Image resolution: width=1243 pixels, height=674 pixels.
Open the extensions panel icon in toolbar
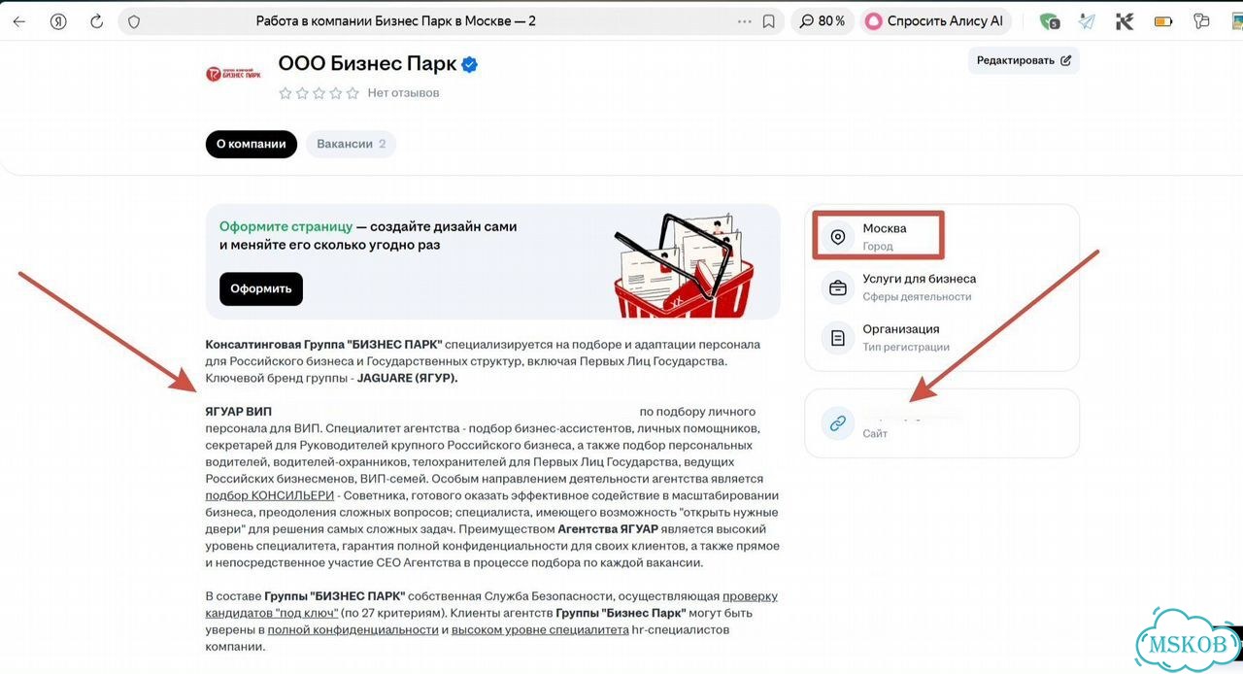tap(1202, 21)
